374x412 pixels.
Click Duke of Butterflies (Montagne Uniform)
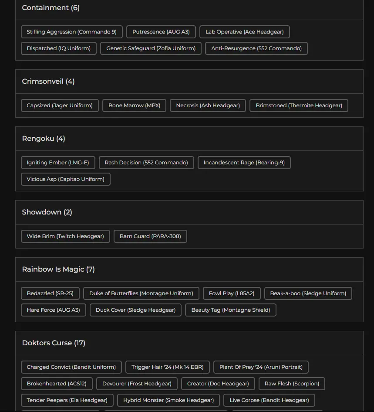point(141,293)
